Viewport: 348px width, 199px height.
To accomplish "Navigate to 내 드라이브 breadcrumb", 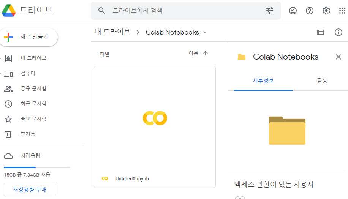I will pyautogui.click(x=112, y=32).
